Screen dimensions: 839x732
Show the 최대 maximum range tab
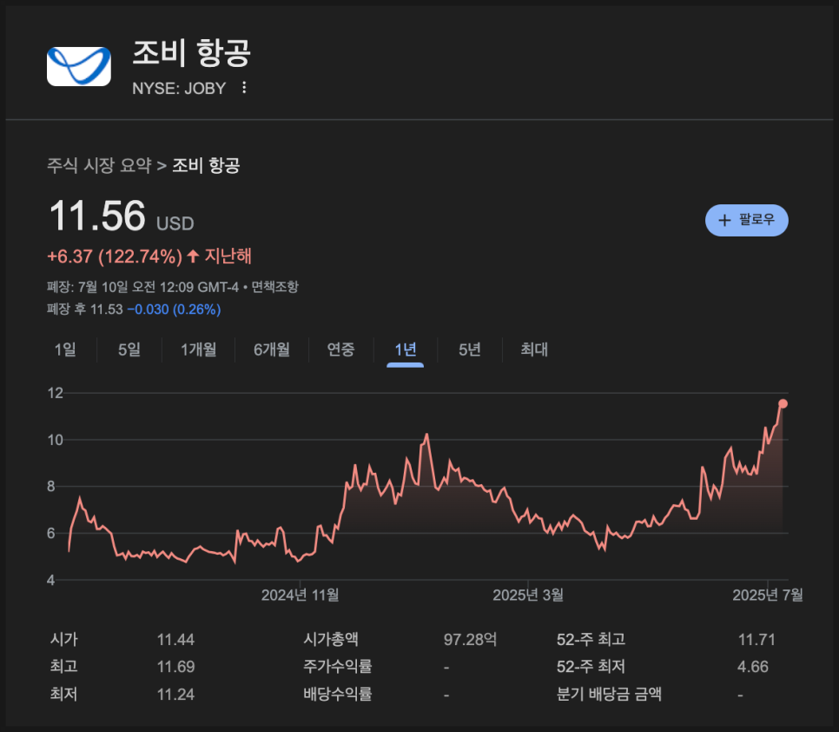(534, 349)
